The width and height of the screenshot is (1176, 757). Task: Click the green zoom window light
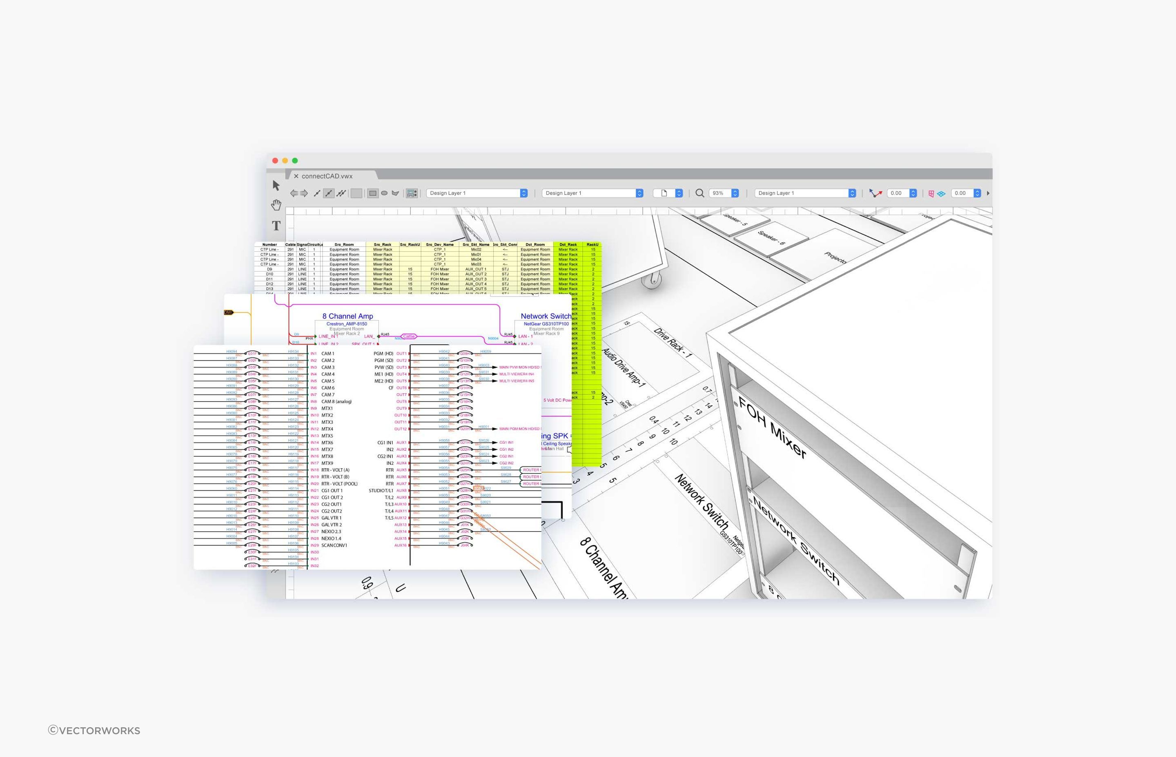point(295,161)
